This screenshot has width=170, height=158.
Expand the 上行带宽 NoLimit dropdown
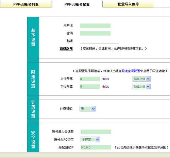point(141,79)
